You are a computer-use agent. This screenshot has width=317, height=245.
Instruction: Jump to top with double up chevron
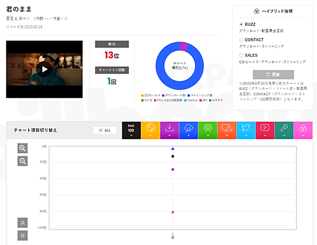[x=22, y=223]
